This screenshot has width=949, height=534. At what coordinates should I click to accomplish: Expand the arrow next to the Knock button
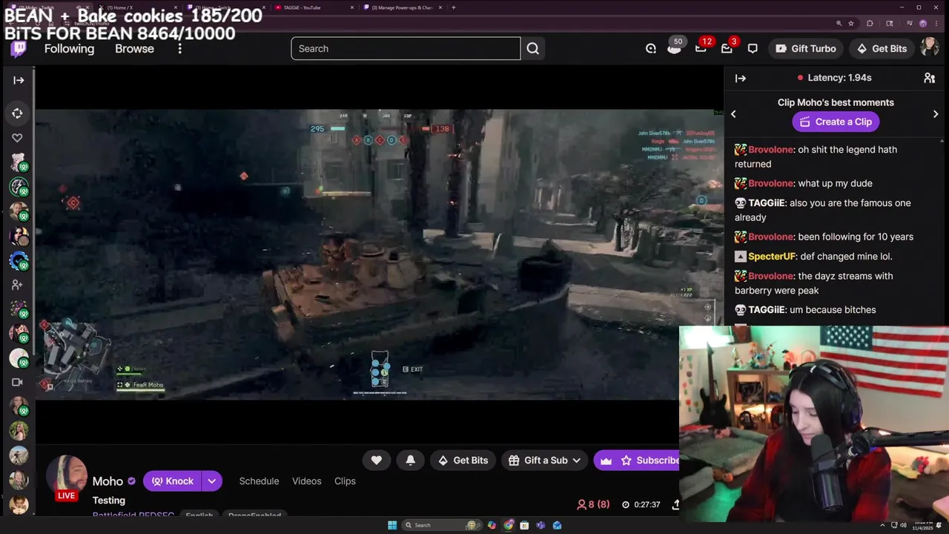212,481
